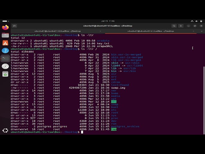Click the swap.img file name

[118, 88]
